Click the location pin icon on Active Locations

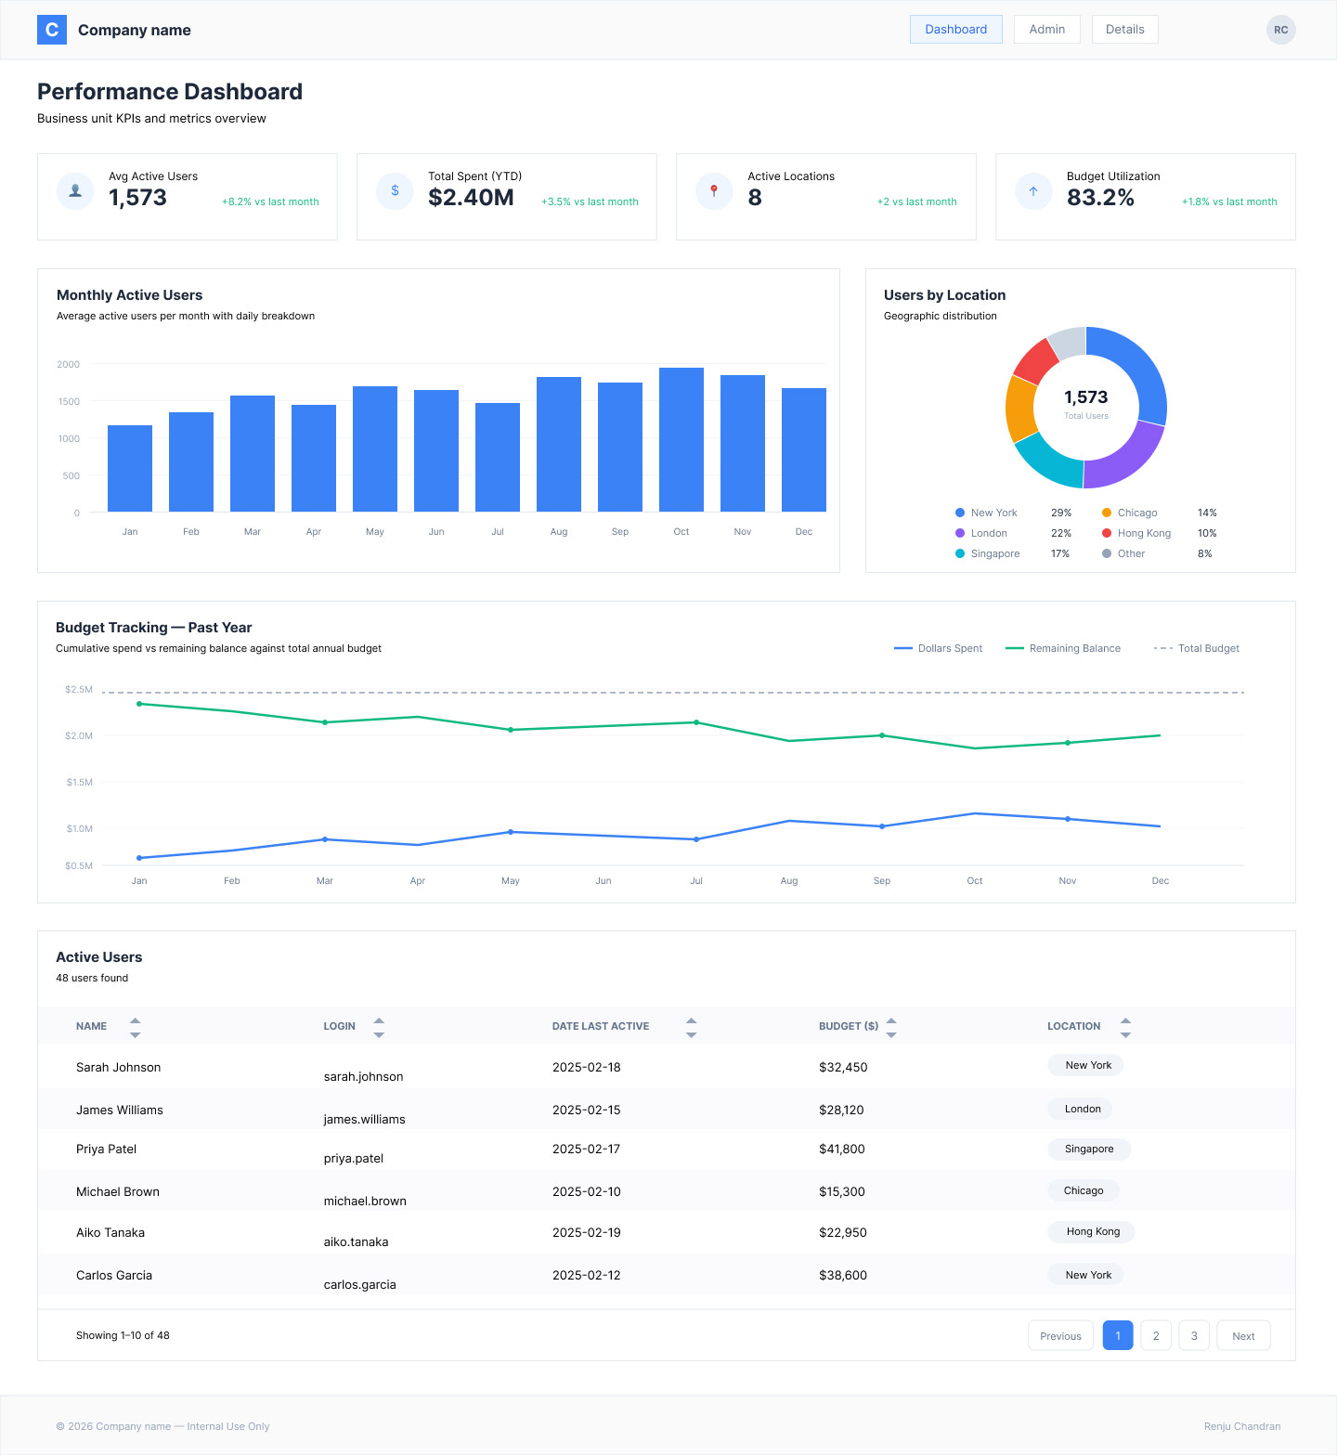714,191
